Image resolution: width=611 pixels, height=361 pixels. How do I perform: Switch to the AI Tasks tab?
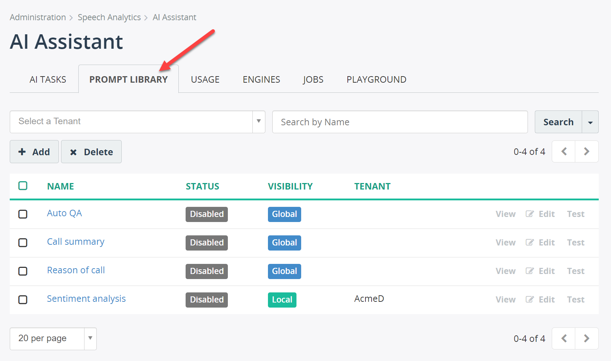click(48, 79)
